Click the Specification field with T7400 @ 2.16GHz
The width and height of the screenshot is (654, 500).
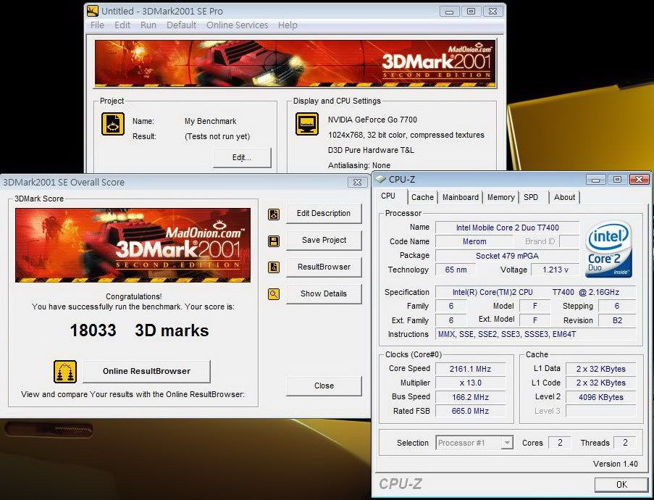pyautogui.click(x=535, y=292)
